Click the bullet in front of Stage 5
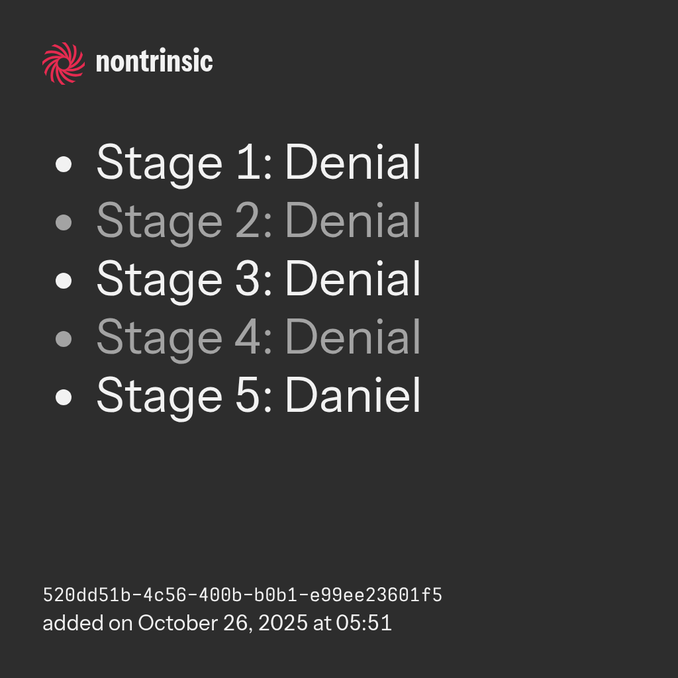The image size is (678, 678). (x=64, y=397)
